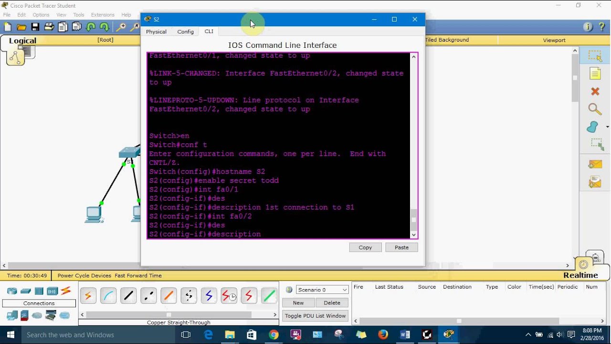The height and width of the screenshot is (344, 611).
Task: Click the Set Tiled Background label
Action: click(x=447, y=40)
